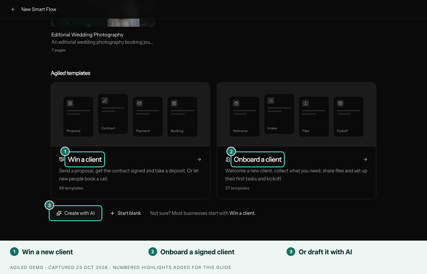Click the 'Send a proposal' description text
The width and height of the screenshot is (427, 274).
pyautogui.click(x=129, y=175)
